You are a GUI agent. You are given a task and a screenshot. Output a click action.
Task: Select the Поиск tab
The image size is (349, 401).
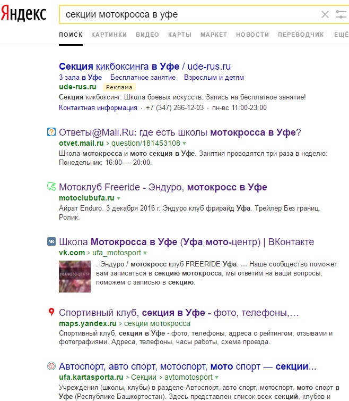pyautogui.click(x=71, y=35)
